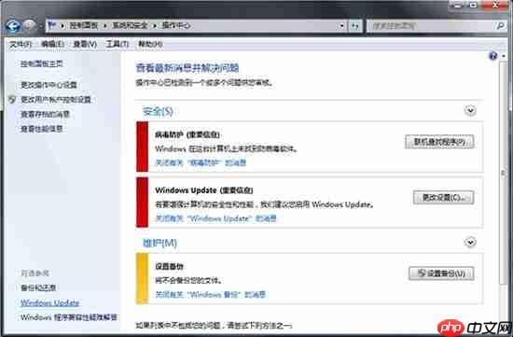
Task: Go back with the blue Back arrow
Action: (13, 25)
